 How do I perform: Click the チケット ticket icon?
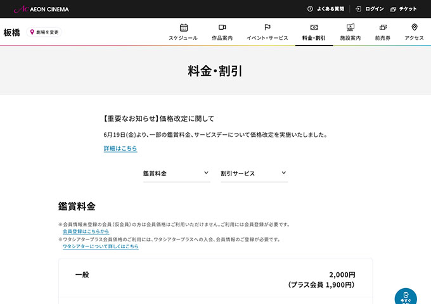click(x=393, y=9)
